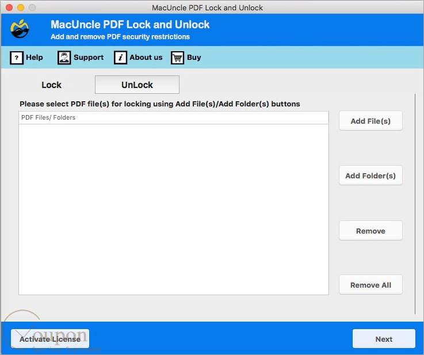This screenshot has width=424, height=355.
Task: Click the MacUncle apple logo icon
Action: coord(20,29)
